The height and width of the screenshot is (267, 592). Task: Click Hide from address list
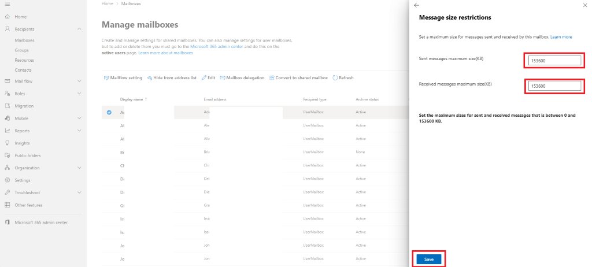click(172, 78)
